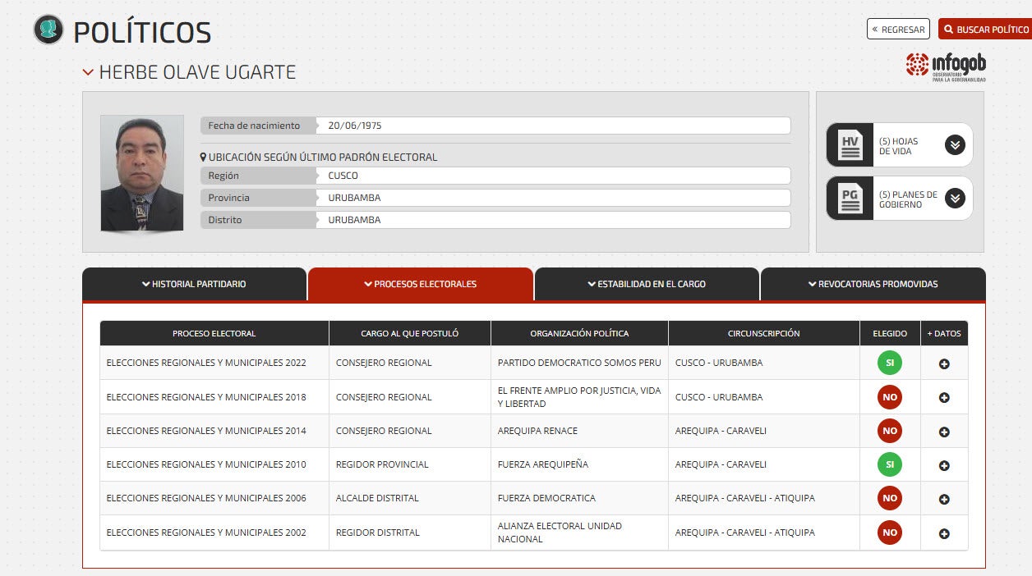Show more data for 2018 election row
This screenshot has height=576, width=1032.
click(x=944, y=397)
